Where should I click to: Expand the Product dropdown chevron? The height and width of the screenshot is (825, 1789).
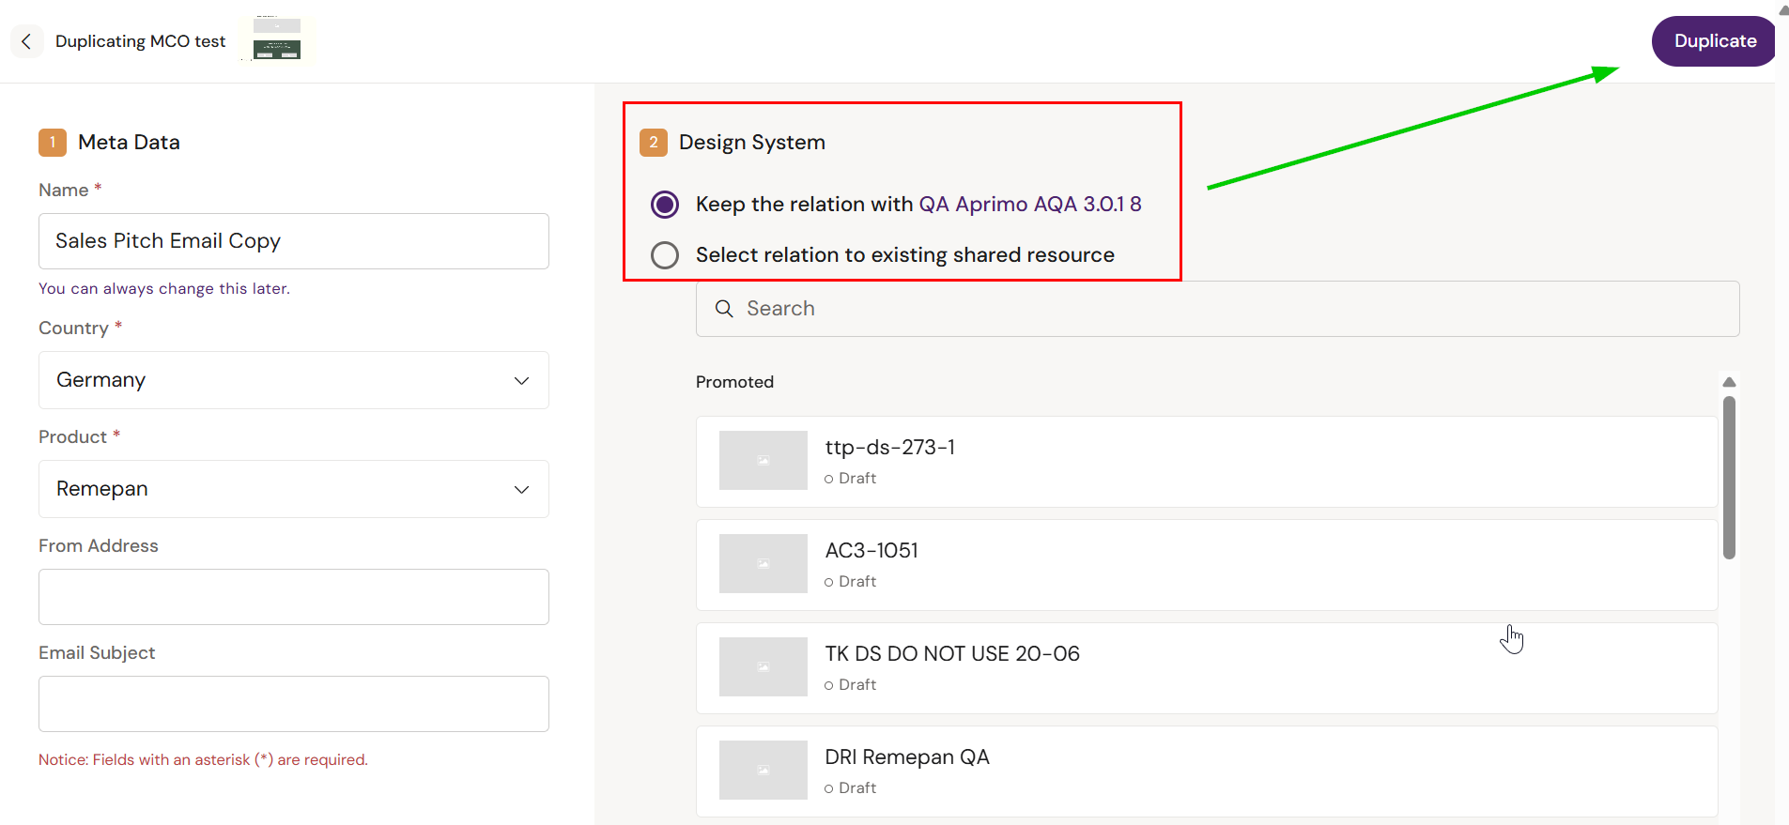tap(521, 489)
